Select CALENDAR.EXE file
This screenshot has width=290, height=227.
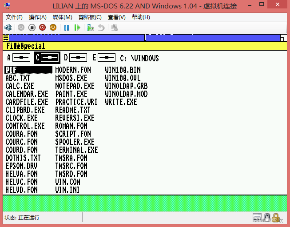[x=27, y=94]
